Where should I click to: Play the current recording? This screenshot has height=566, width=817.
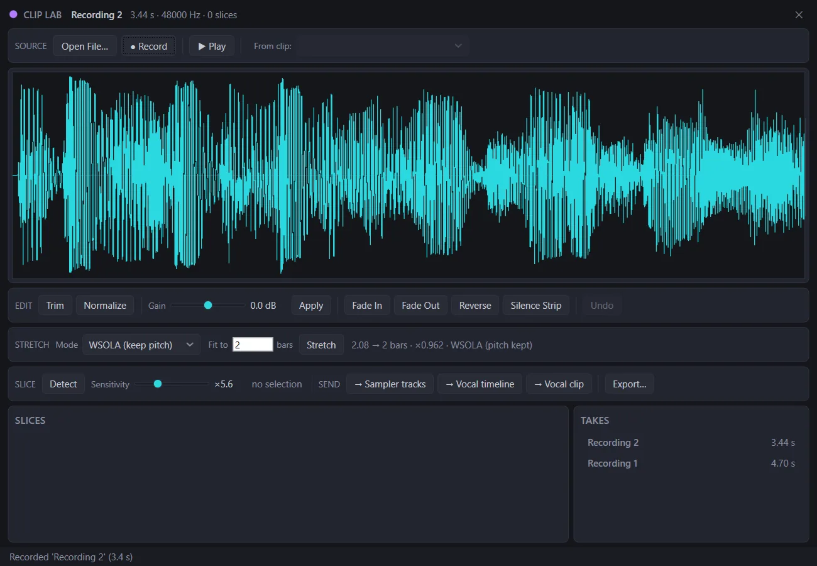212,46
